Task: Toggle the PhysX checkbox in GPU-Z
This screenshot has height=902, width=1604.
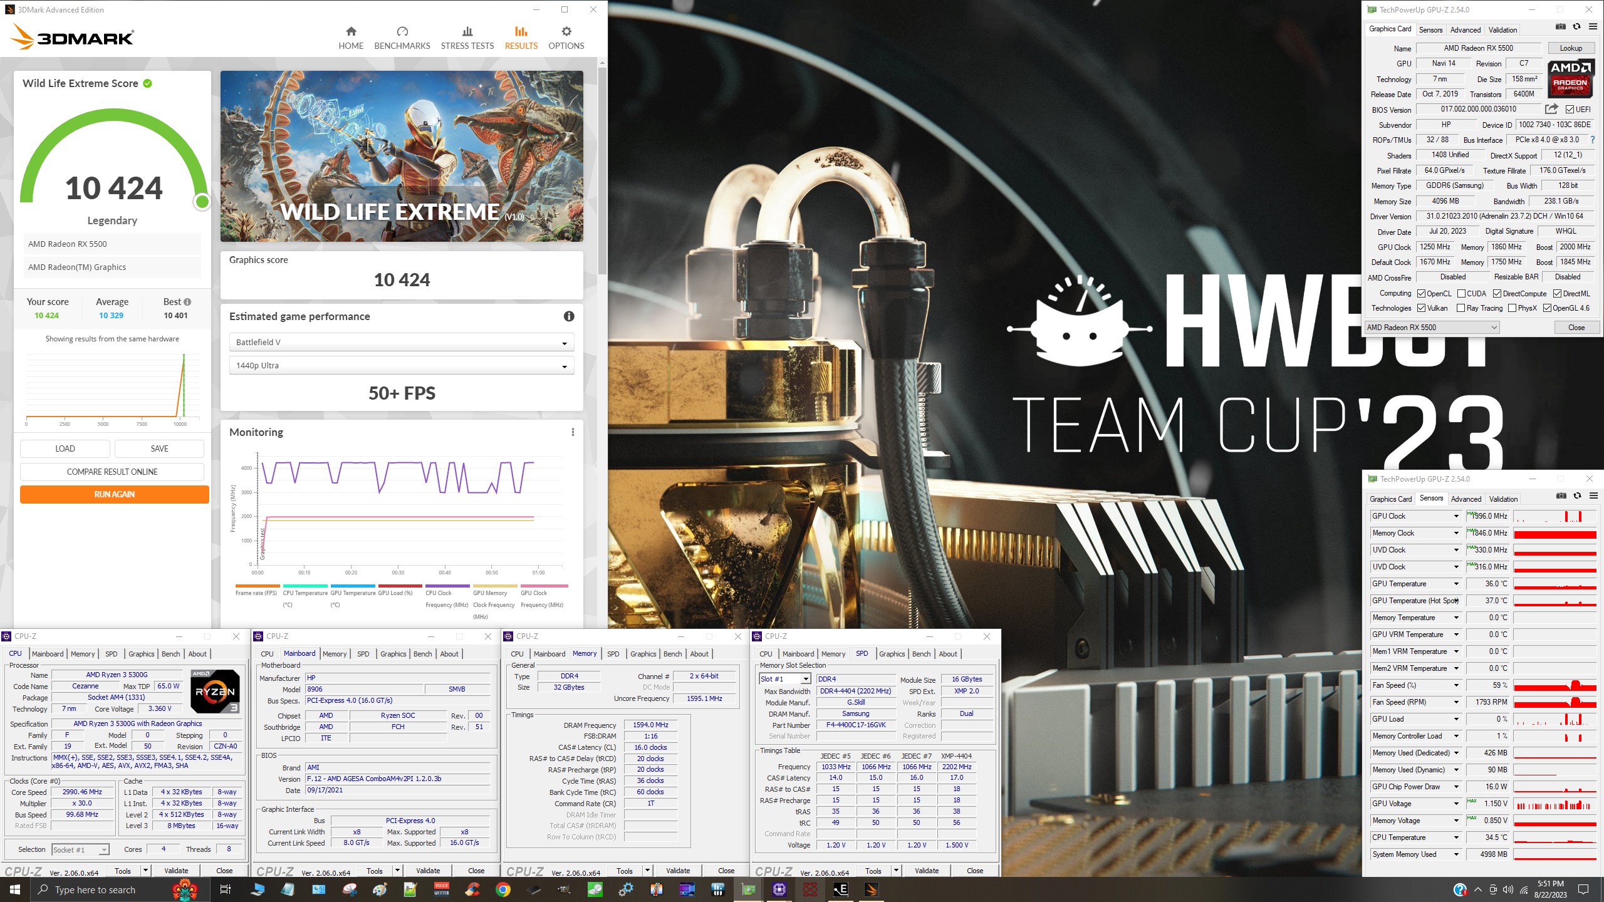Action: 1513,308
